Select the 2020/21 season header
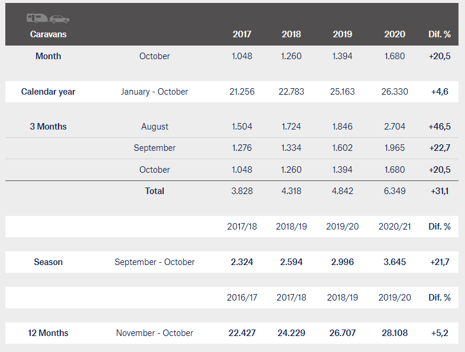 (395, 227)
